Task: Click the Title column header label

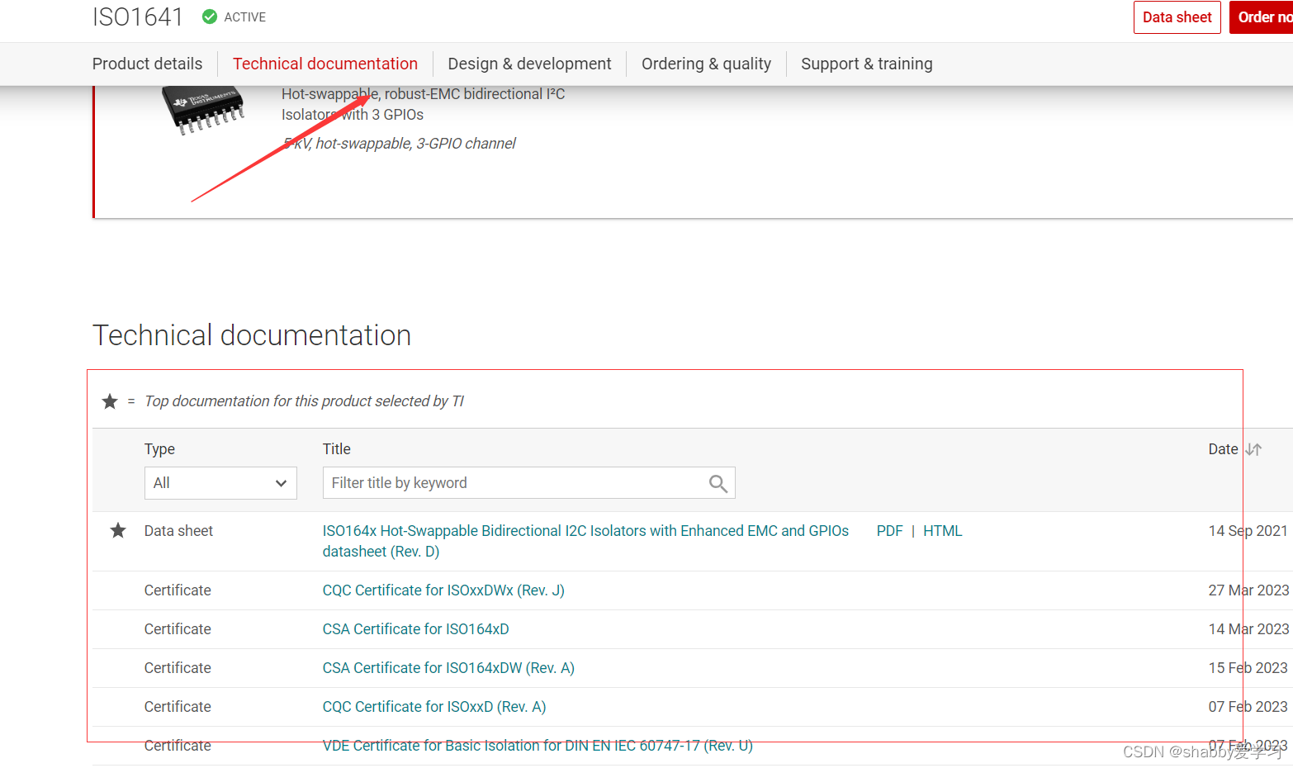Action: (x=336, y=449)
